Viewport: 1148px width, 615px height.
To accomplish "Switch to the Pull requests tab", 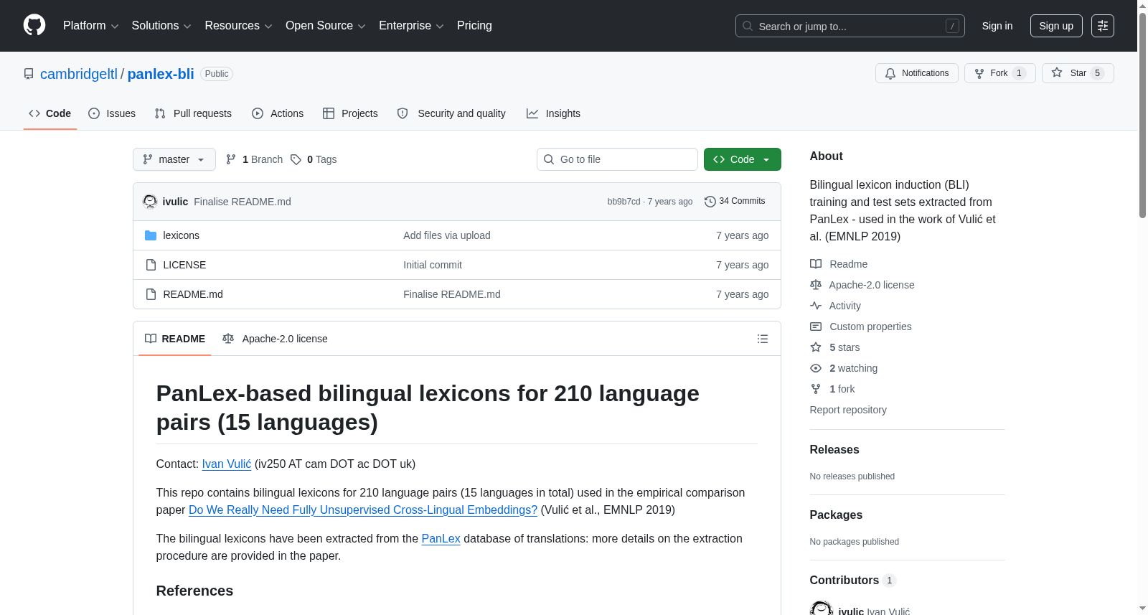I will click(193, 113).
